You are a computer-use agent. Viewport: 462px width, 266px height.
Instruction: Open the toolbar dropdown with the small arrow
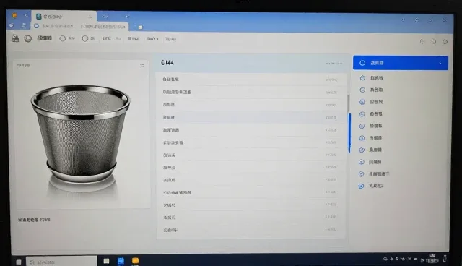(152, 38)
